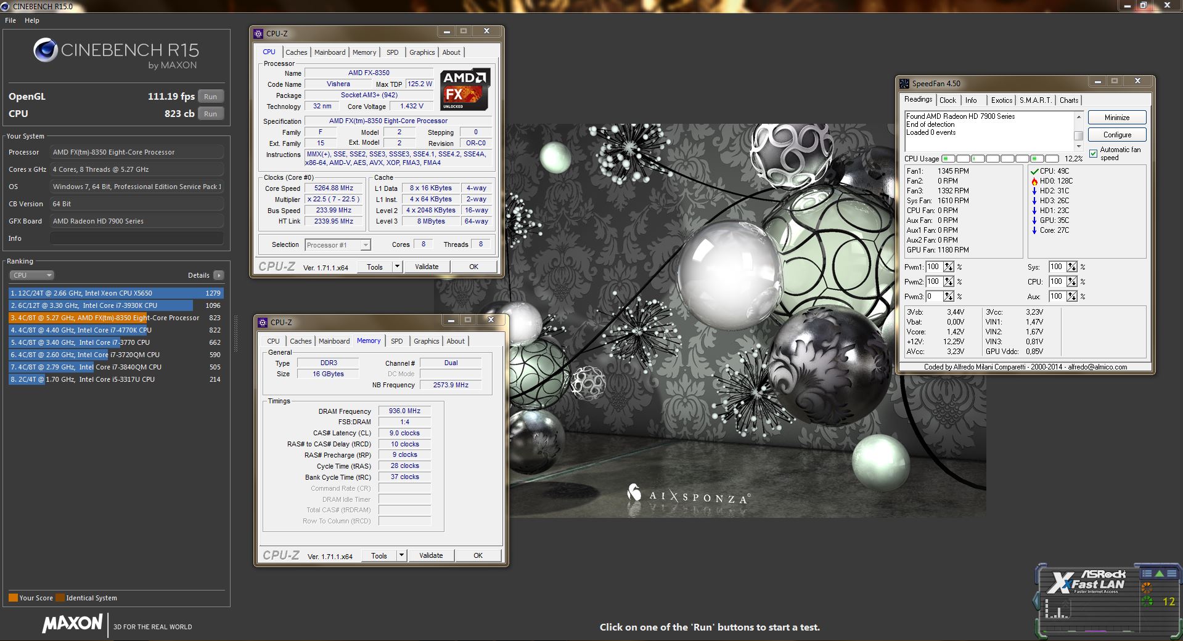1183x641 pixels.
Task: Expand Tools dropdown arrow in upper CPU-Z window
Action: [x=397, y=267]
